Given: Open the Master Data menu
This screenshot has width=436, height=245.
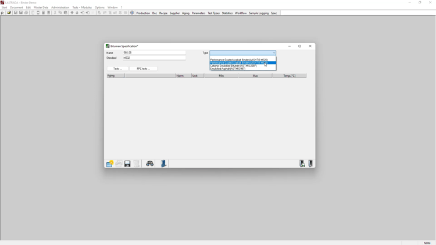Looking at the screenshot, I should tap(41, 8).
